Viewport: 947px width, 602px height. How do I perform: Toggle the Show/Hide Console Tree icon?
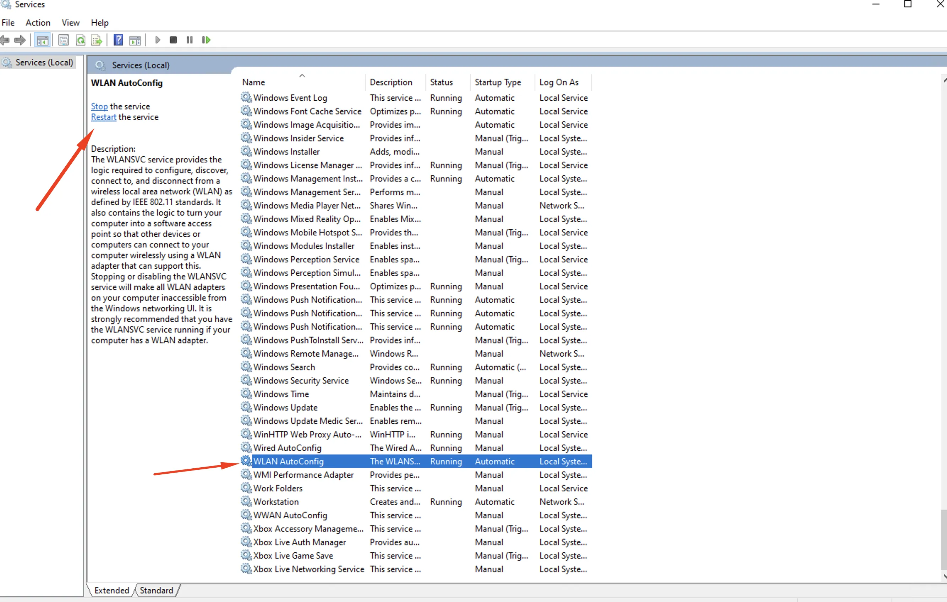(x=43, y=40)
